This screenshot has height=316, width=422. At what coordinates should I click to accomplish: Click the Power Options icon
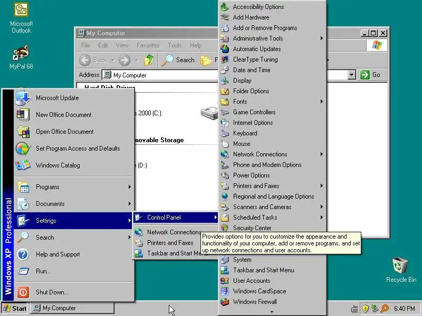[225, 175]
